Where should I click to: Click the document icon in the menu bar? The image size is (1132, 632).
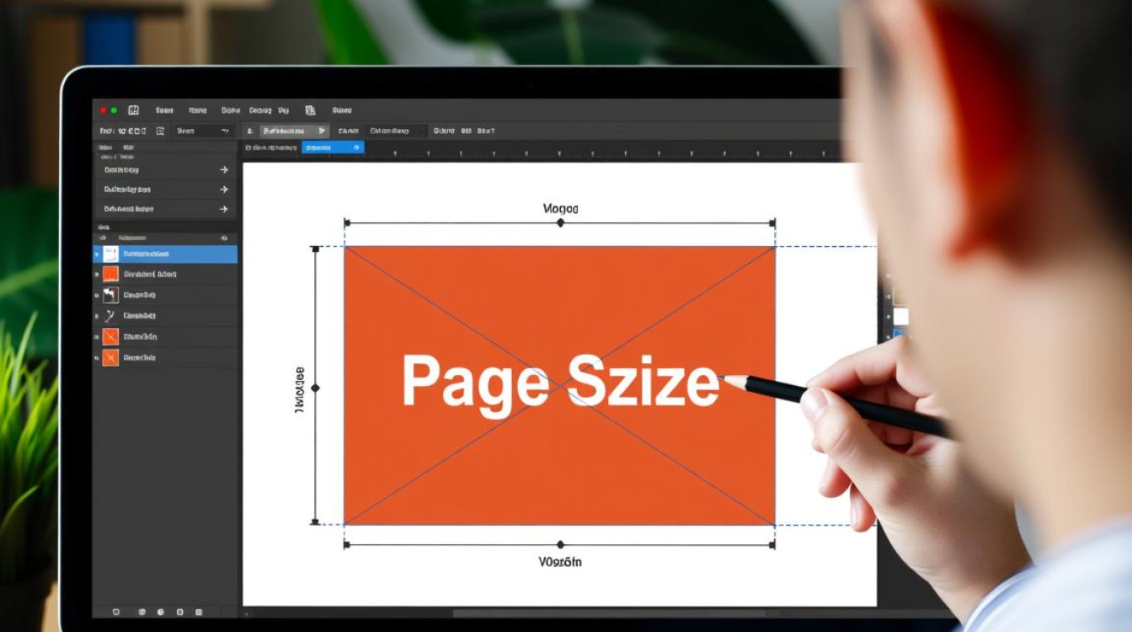pos(310,110)
